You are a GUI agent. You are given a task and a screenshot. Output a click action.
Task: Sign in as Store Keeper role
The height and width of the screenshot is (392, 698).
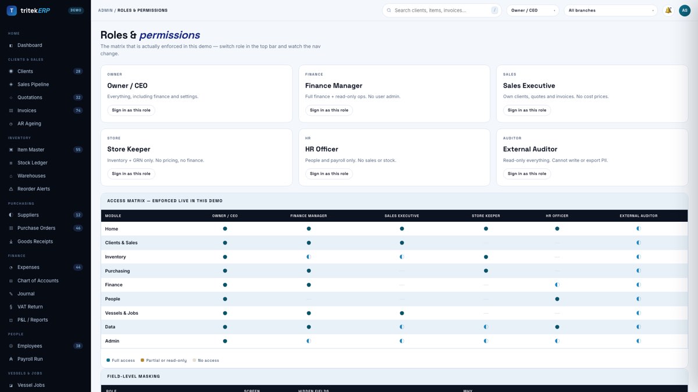131,174
